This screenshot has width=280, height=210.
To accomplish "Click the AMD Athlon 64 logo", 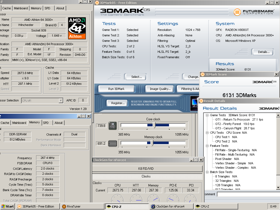I will click(x=77, y=28).
